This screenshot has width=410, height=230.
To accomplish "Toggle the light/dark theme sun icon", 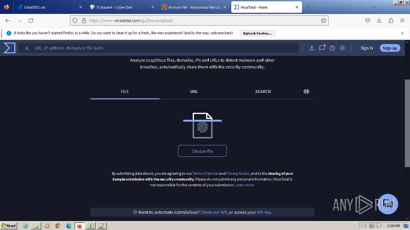I will (342, 48).
